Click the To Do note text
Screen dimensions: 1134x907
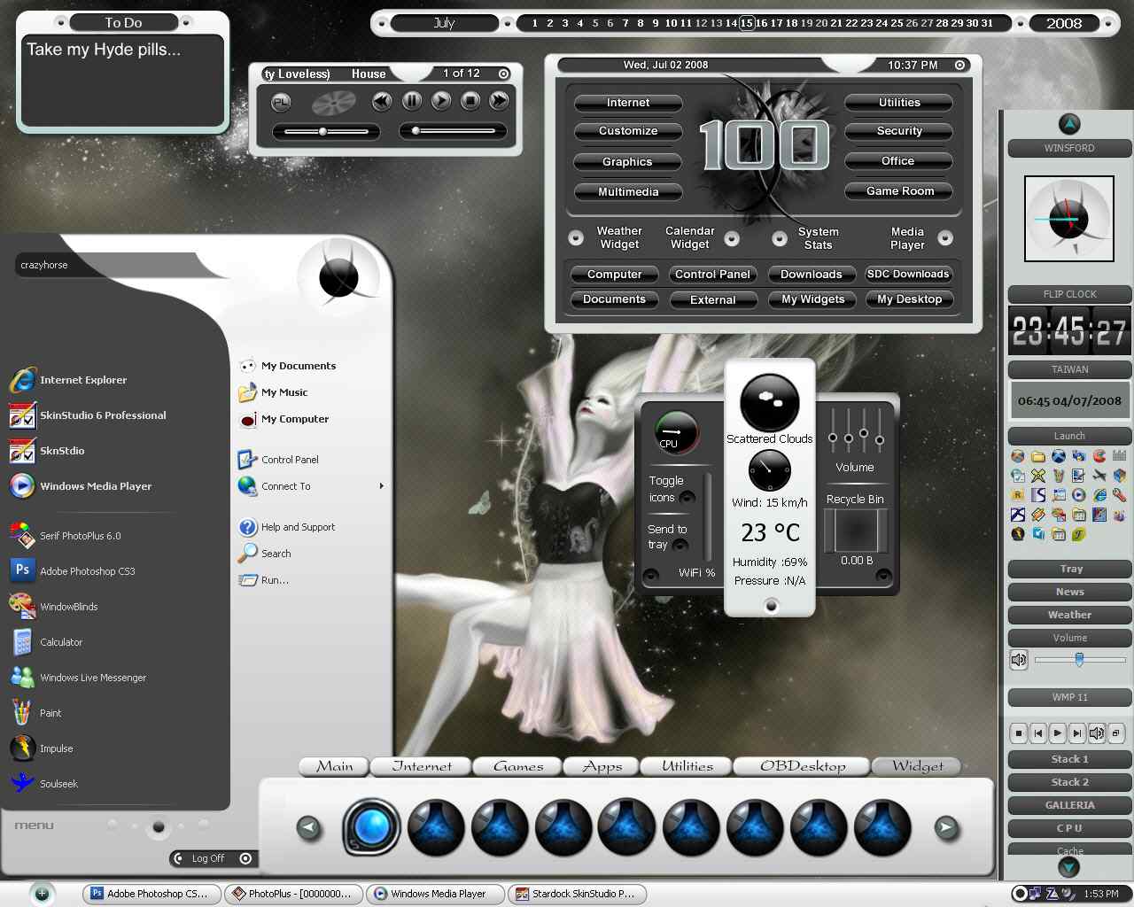tap(104, 50)
